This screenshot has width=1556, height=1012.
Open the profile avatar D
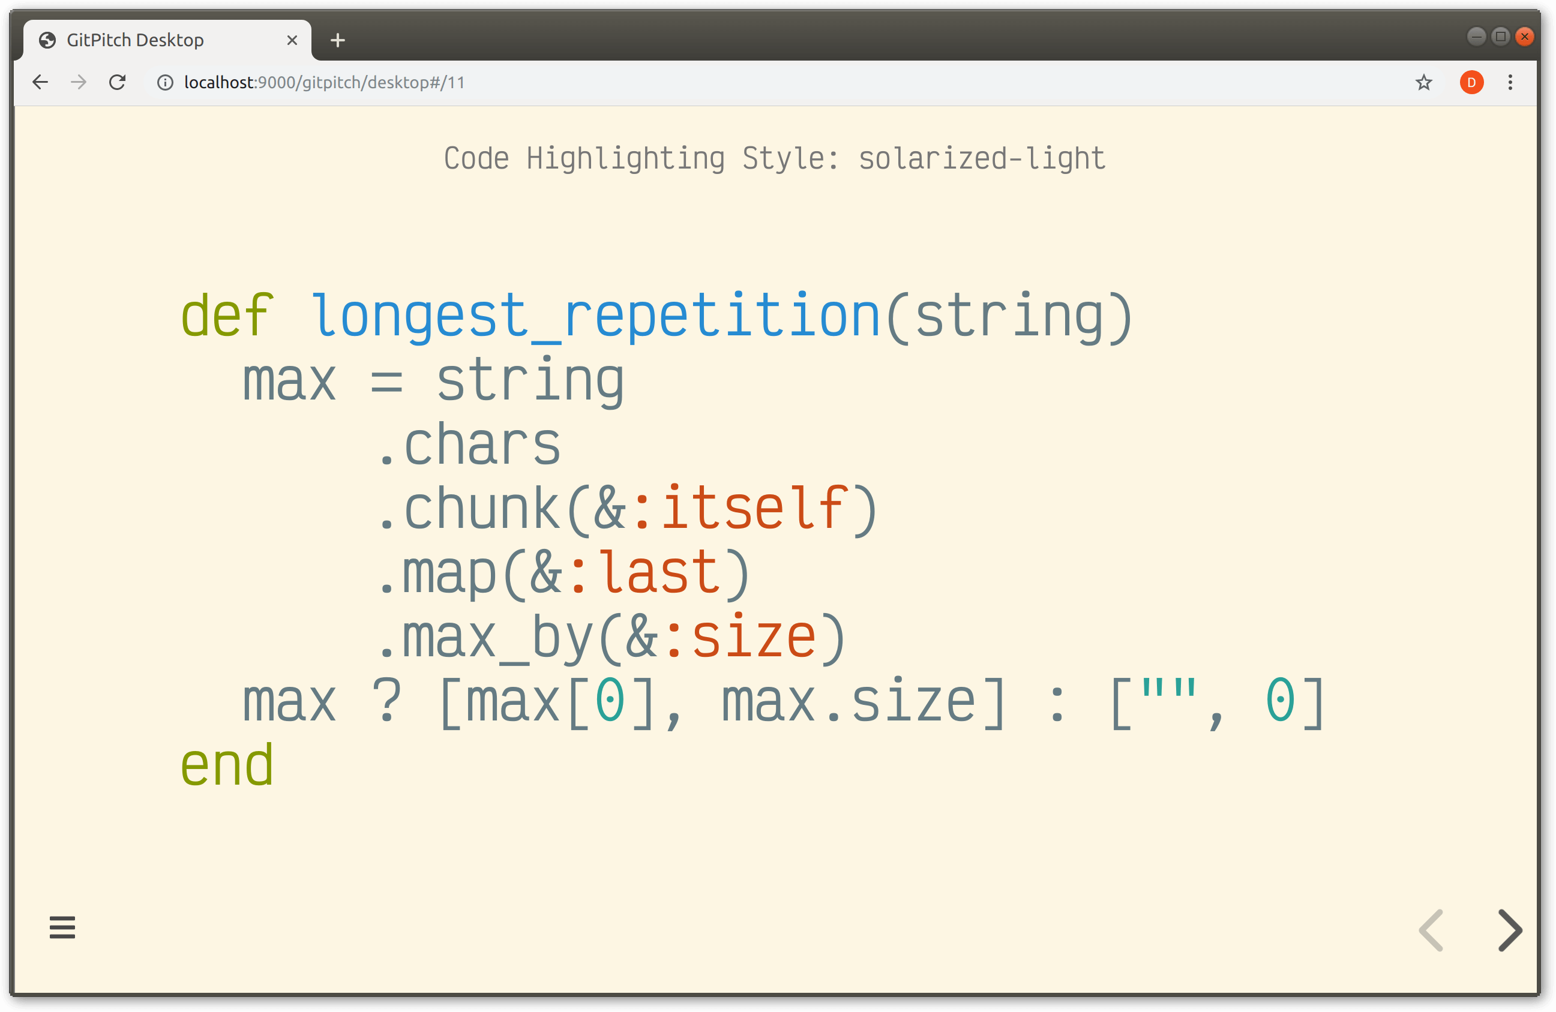1471,82
